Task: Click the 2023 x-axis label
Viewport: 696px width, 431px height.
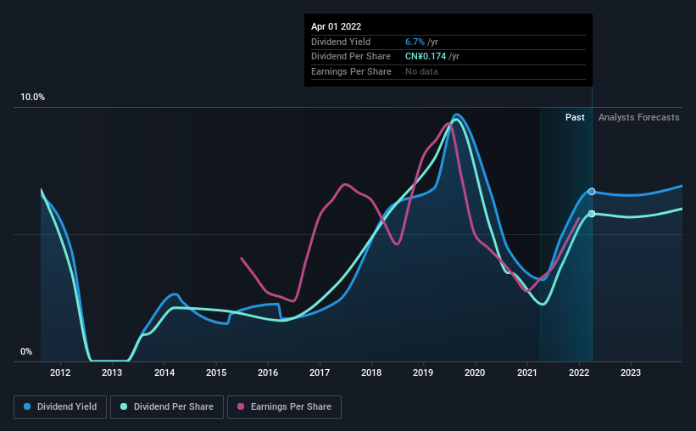Action: (631, 372)
